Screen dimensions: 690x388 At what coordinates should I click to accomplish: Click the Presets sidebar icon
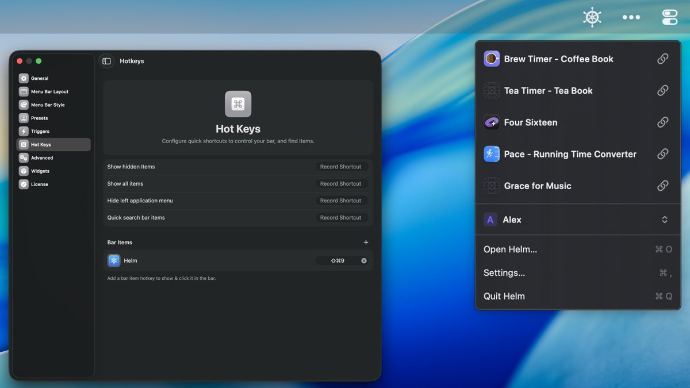pos(24,118)
